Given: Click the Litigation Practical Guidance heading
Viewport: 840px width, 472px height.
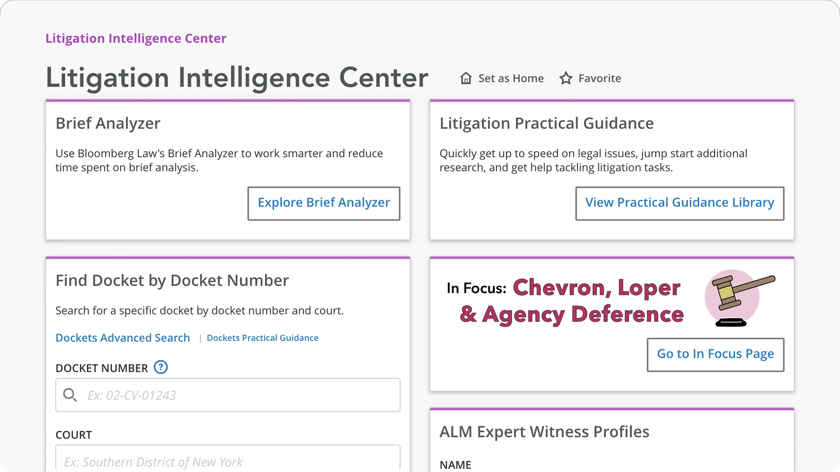Looking at the screenshot, I should [x=546, y=123].
